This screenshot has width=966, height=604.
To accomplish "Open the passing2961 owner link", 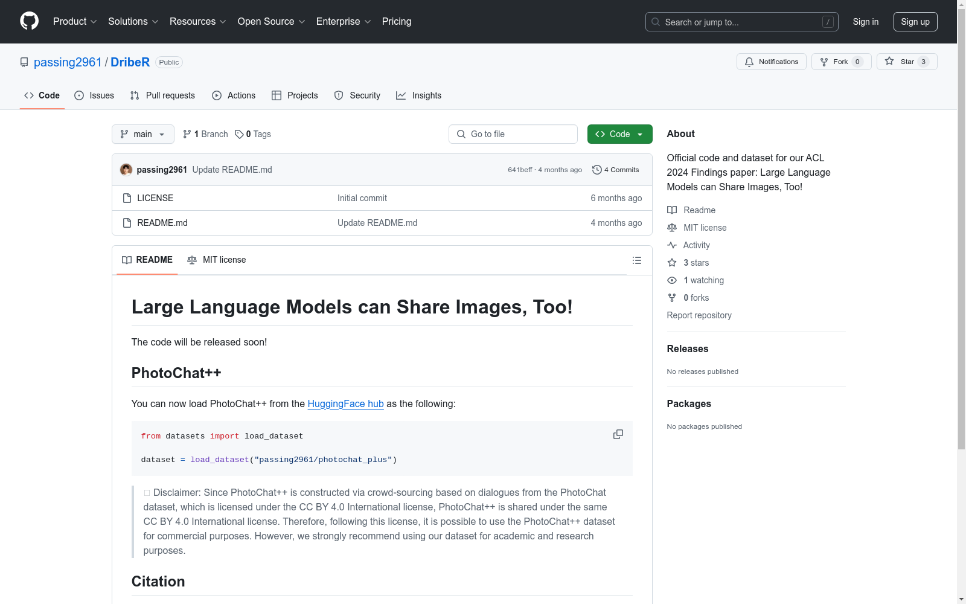I will 68,62.
